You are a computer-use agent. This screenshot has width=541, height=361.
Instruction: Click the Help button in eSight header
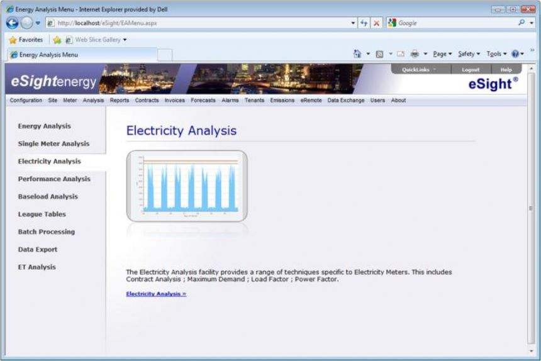[506, 70]
